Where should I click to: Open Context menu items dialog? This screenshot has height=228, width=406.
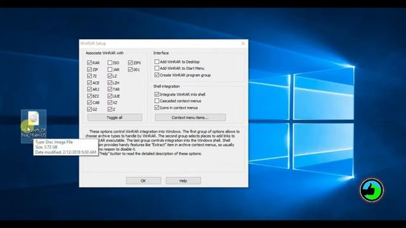click(x=190, y=117)
